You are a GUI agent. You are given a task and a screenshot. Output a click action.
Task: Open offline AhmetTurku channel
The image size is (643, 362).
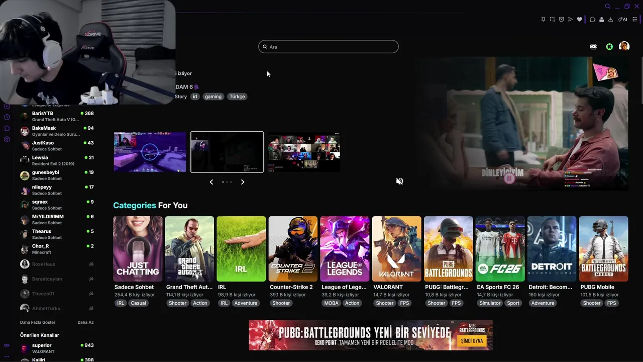[57, 308]
